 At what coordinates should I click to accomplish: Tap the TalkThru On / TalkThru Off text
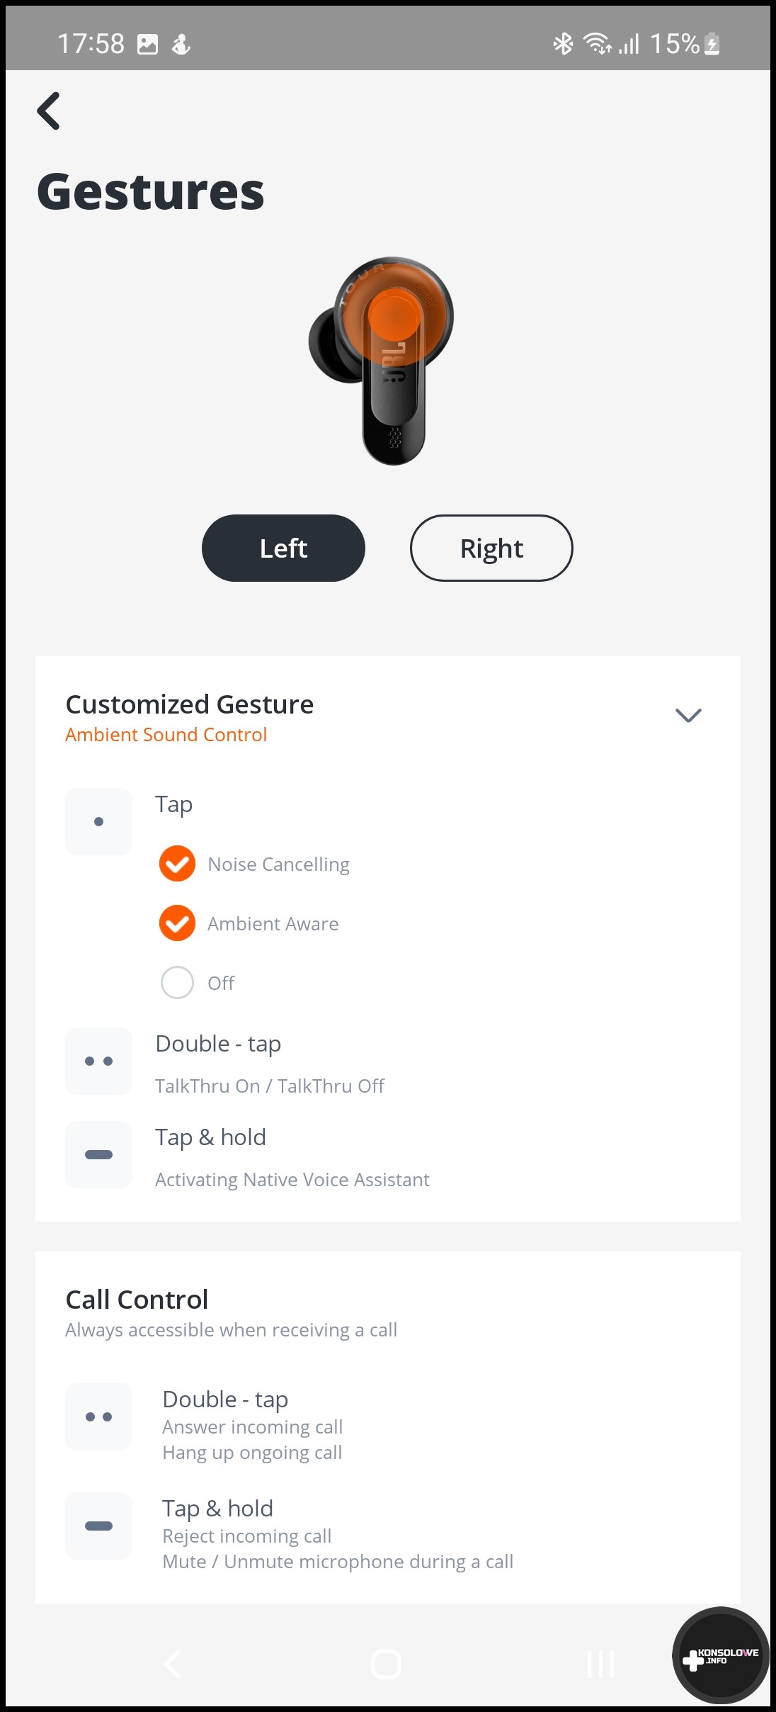click(270, 1086)
